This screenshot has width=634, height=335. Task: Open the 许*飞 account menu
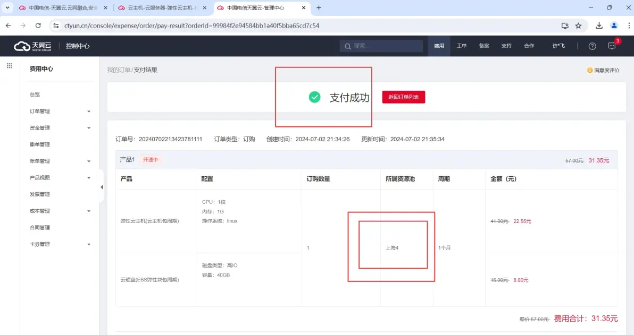click(558, 46)
